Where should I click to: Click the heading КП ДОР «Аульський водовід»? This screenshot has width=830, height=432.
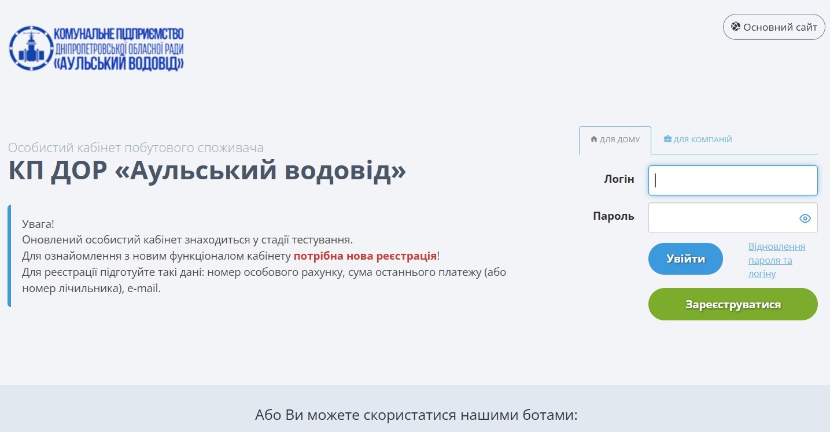207,170
